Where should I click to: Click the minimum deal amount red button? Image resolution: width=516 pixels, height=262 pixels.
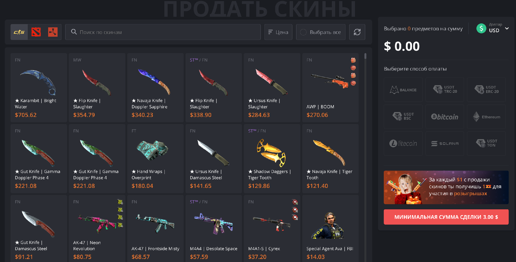[x=446, y=217]
